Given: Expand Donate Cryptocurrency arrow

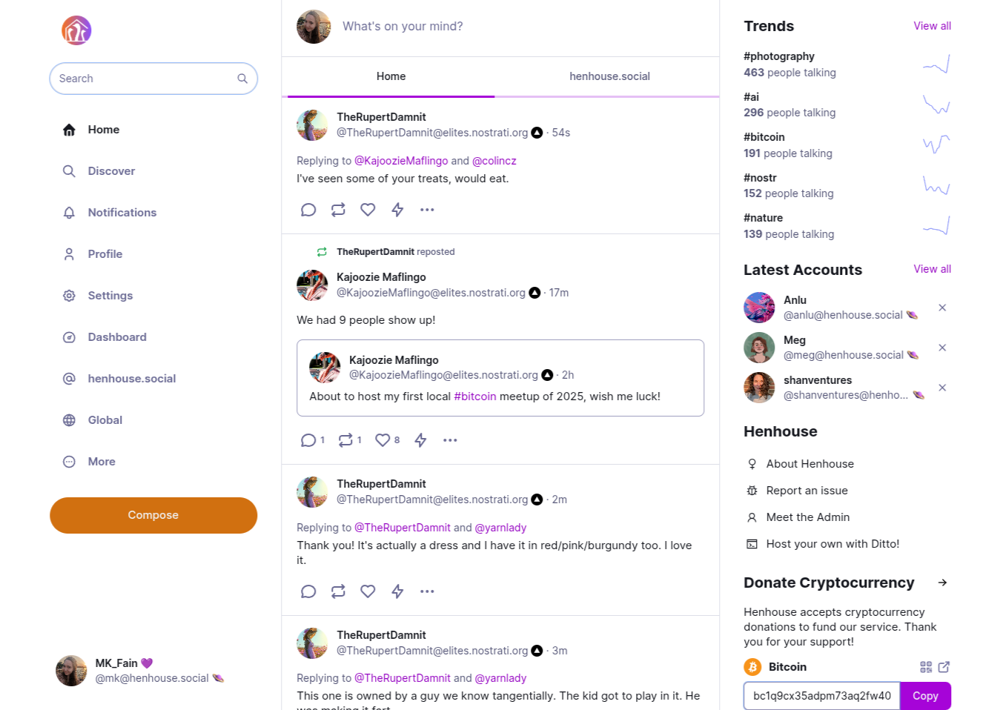Looking at the screenshot, I should point(942,583).
